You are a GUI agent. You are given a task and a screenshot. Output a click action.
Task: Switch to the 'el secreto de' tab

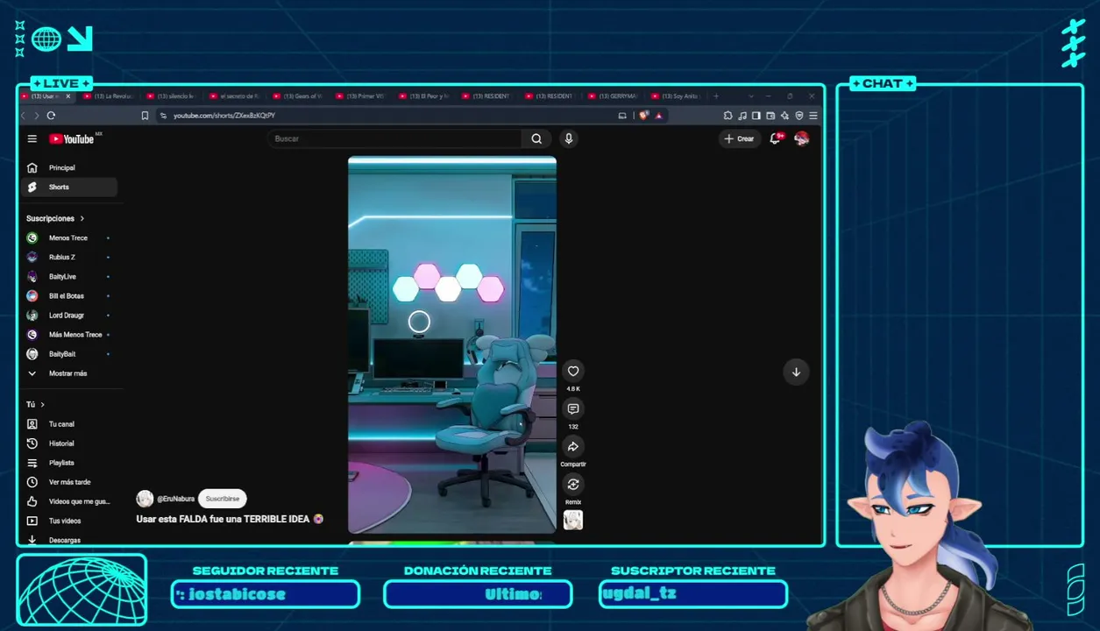pyautogui.click(x=235, y=96)
